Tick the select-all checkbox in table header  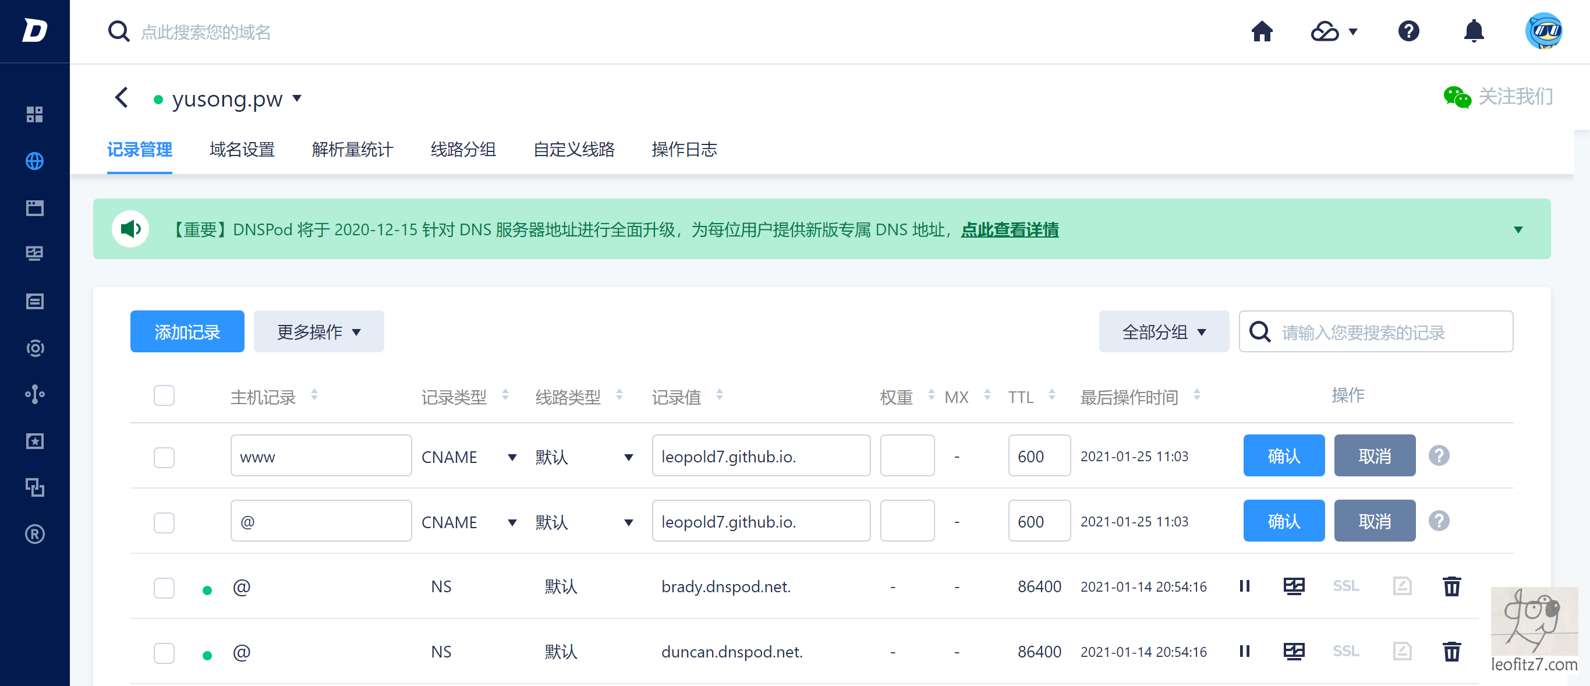point(164,395)
